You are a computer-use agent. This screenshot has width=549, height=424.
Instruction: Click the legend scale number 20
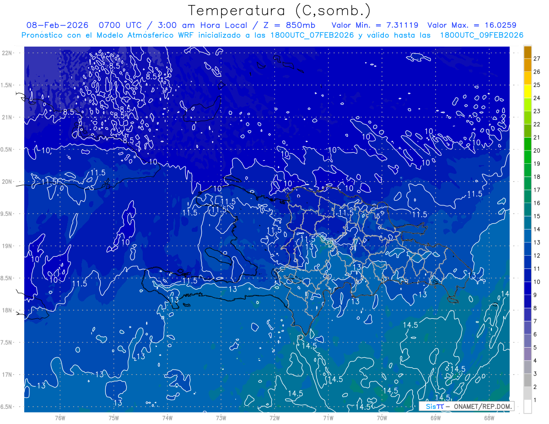537,150
